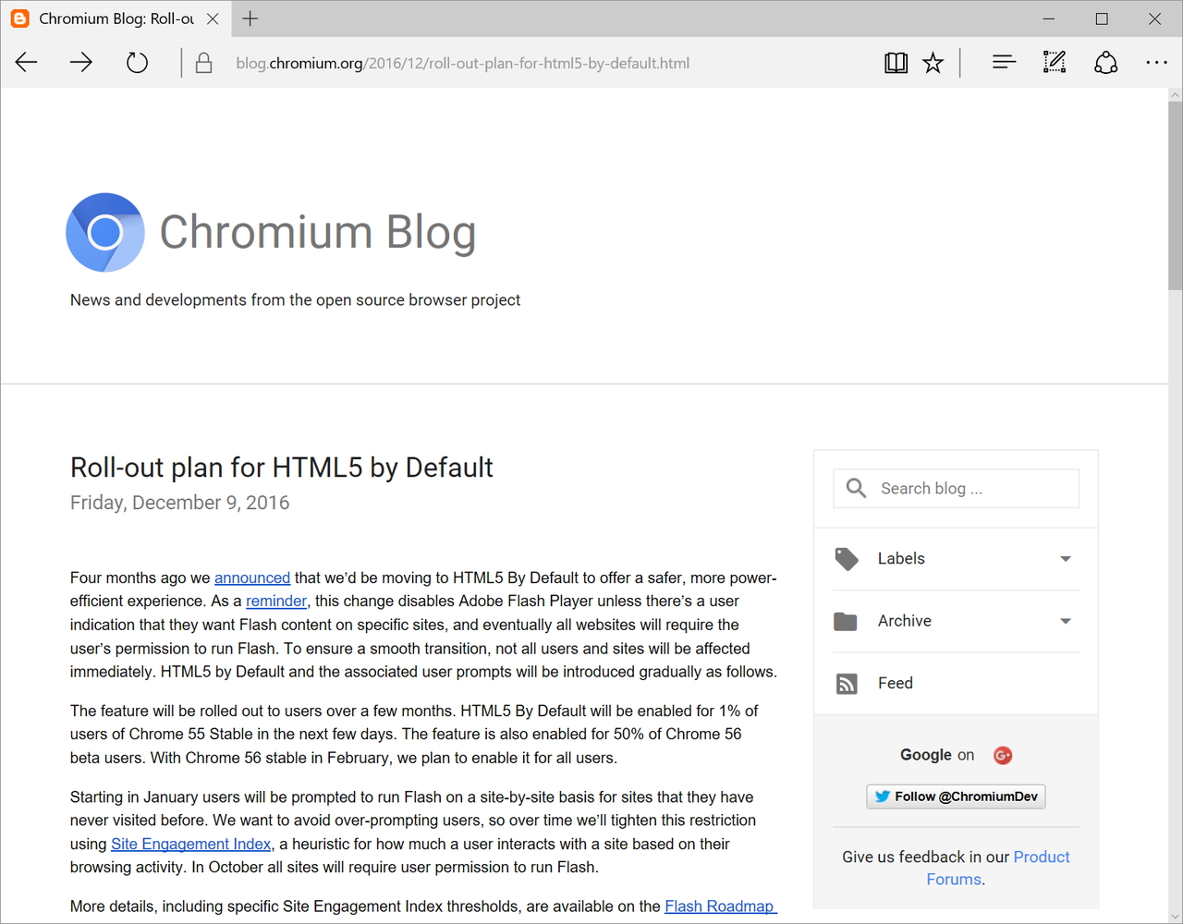This screenshot has height=924, width=1183.
Task: Open the blog's Feed icon
Action: pyautogui.click(x=846, y=683)
